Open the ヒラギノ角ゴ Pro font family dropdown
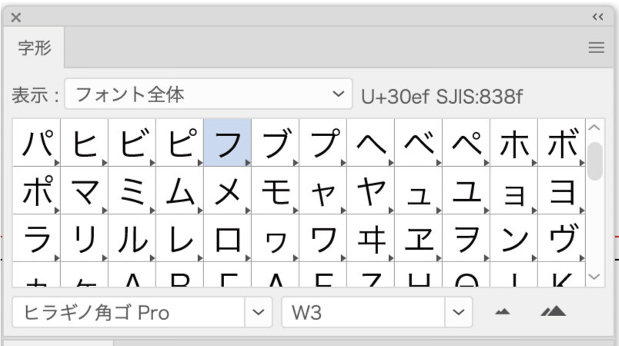 pyautogui.click(x=259, y=312)
